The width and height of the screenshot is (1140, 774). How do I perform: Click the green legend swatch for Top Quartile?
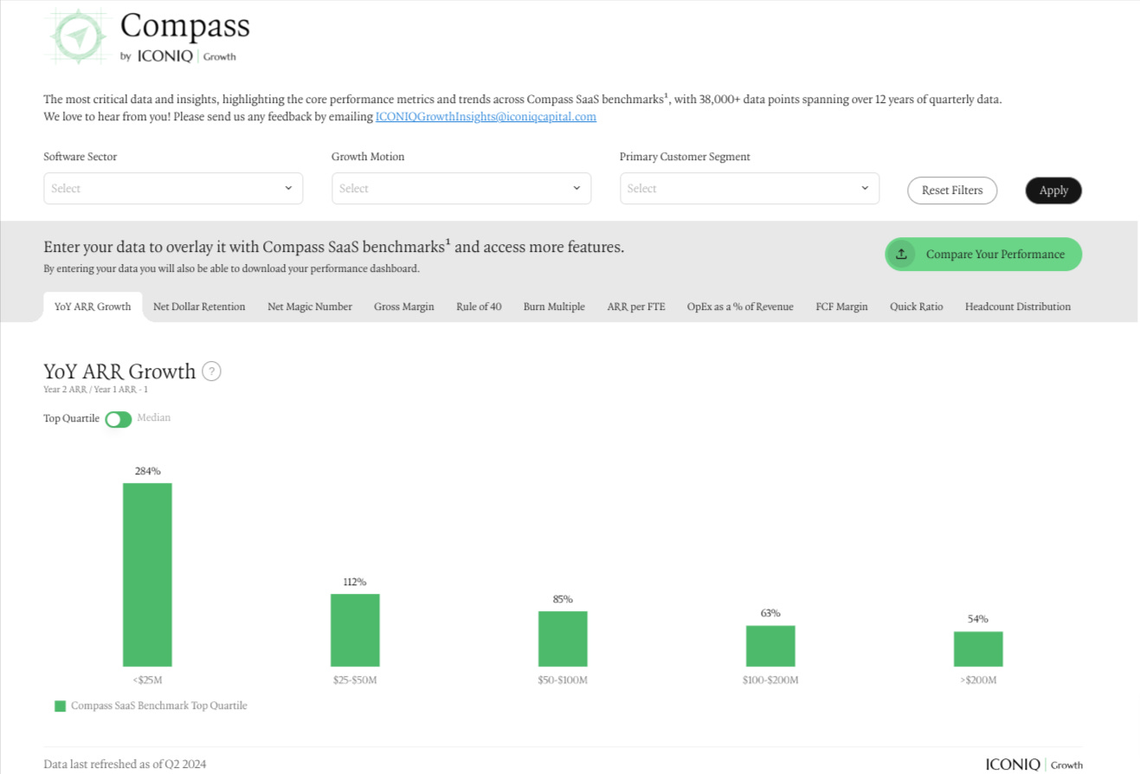pos(60,706)
